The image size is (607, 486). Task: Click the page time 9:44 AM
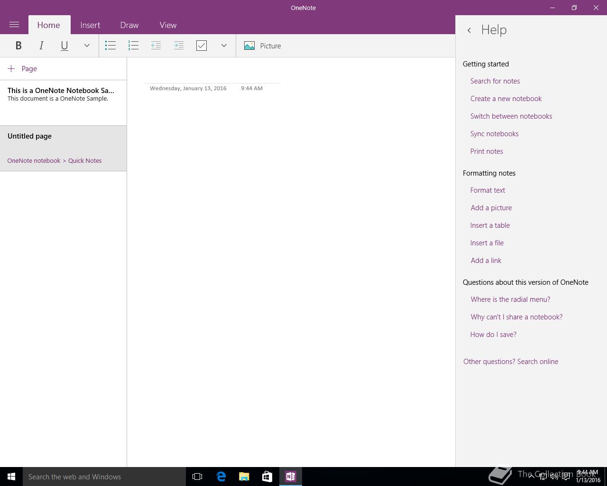click(x=251, y=88)
